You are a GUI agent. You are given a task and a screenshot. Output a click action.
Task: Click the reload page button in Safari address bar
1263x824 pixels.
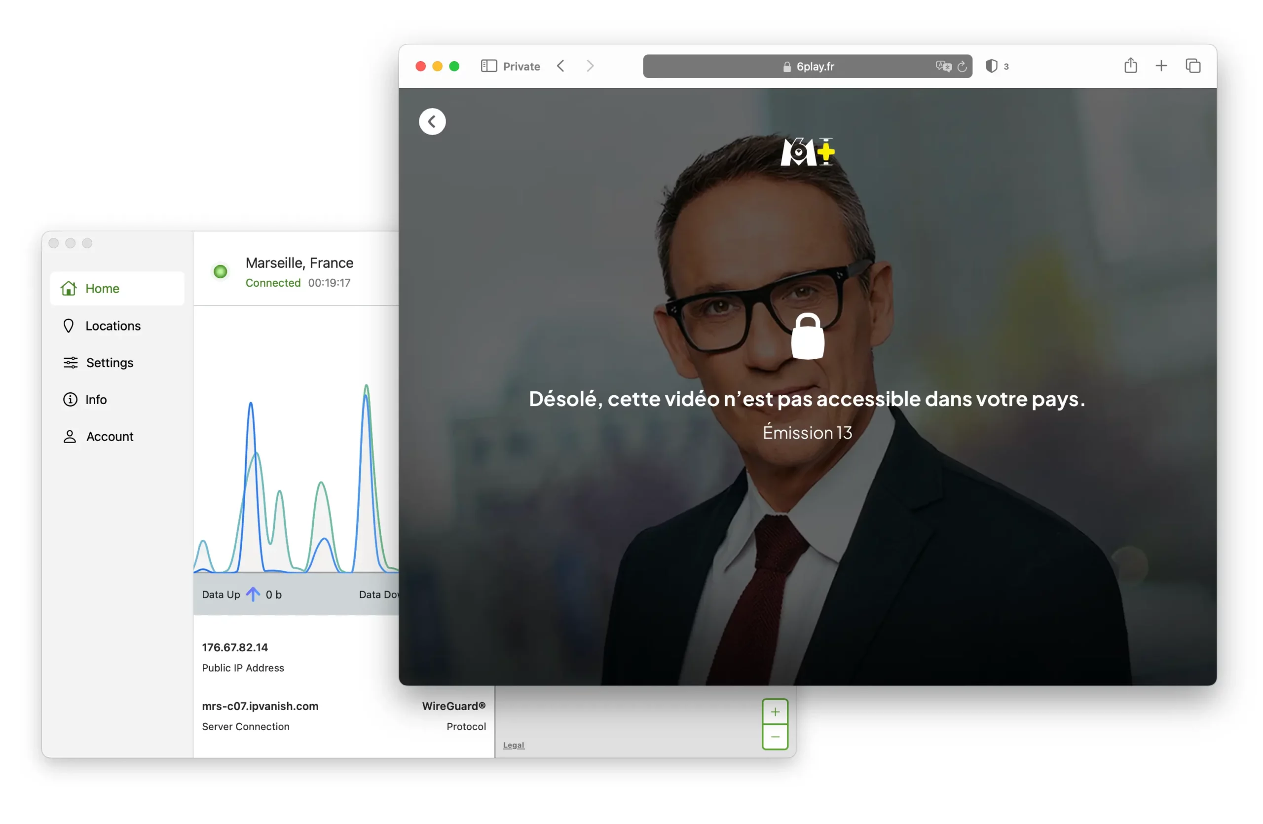click(x=961, y=66)
